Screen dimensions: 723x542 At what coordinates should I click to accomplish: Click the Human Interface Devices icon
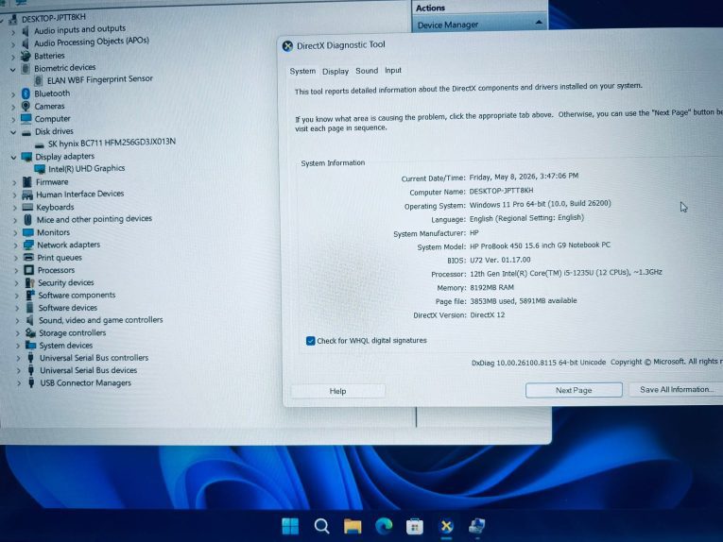(27, 195)
